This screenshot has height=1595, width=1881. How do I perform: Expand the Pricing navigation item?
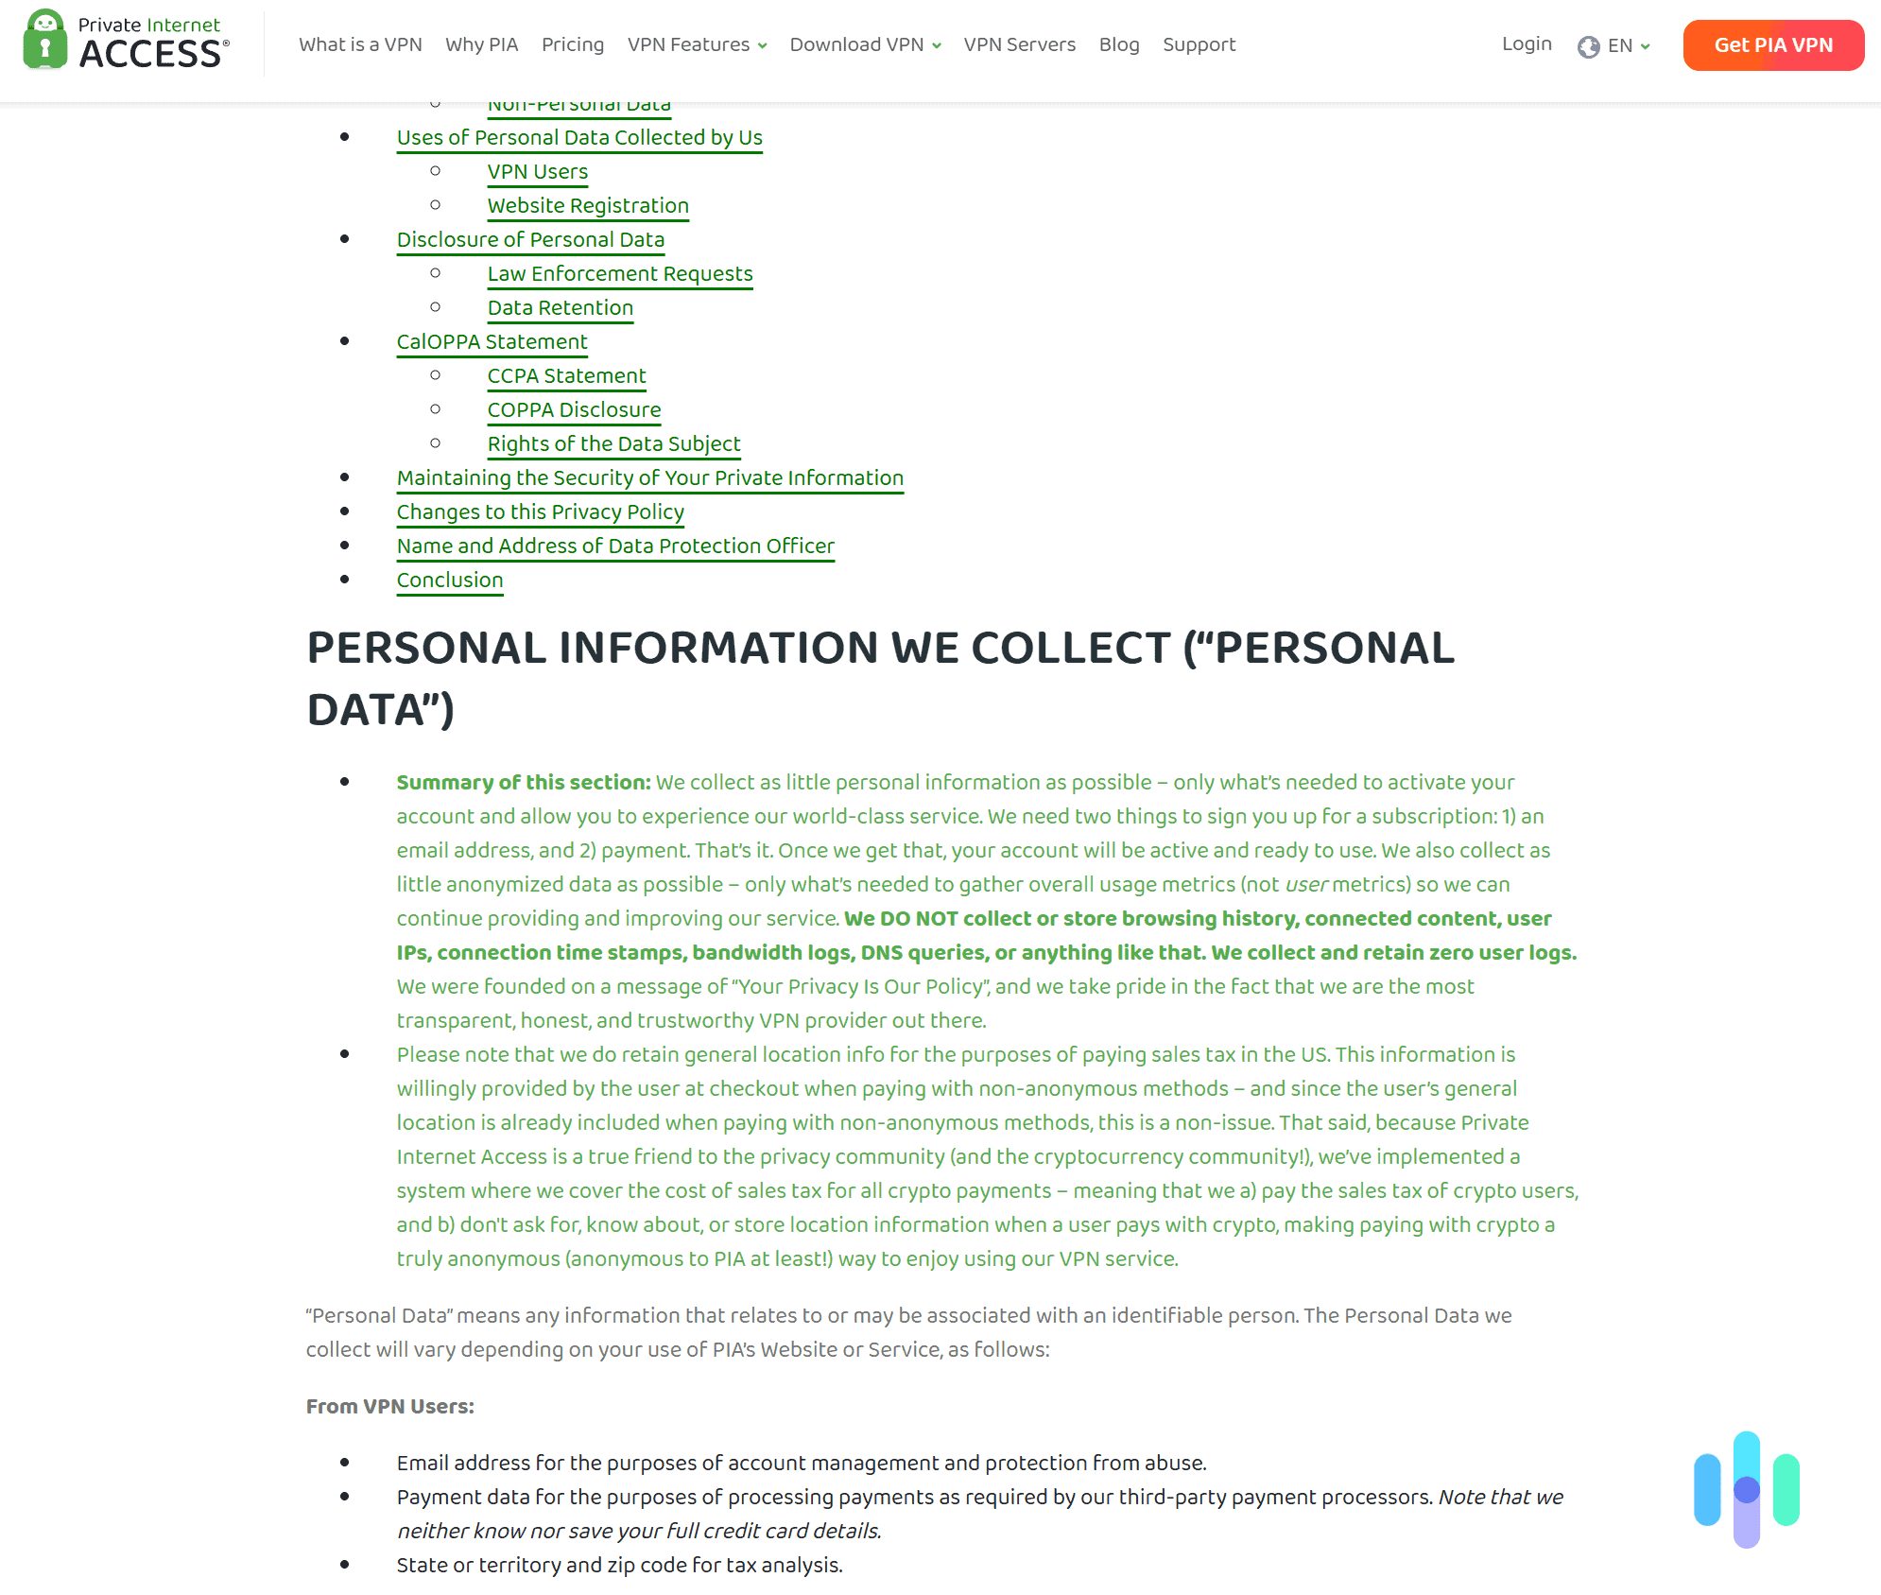click(571, 44)
